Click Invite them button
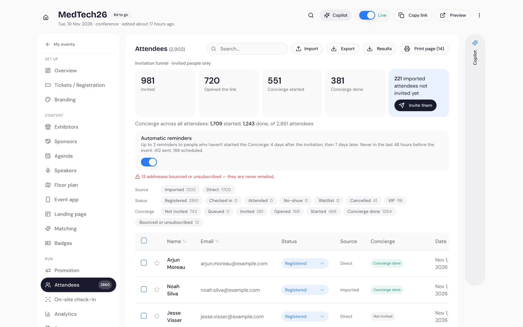This screenshot has height=327, width=523. 415,105
